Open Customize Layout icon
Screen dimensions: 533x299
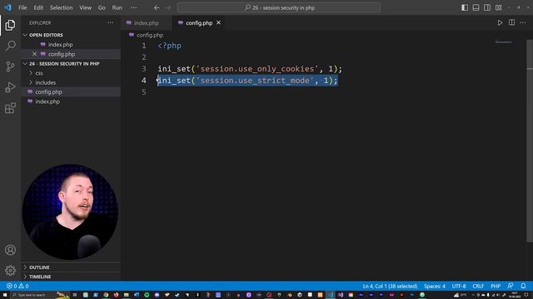(x=499, y=7)
